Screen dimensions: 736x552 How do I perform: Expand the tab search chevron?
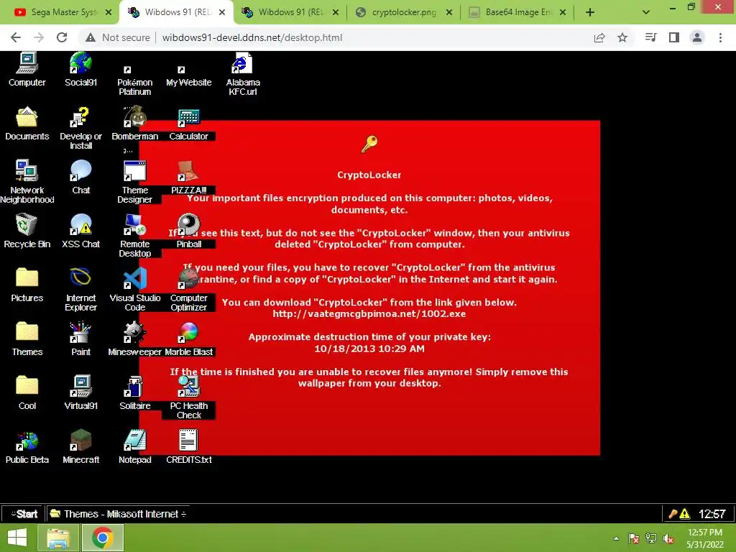[646, 12]
